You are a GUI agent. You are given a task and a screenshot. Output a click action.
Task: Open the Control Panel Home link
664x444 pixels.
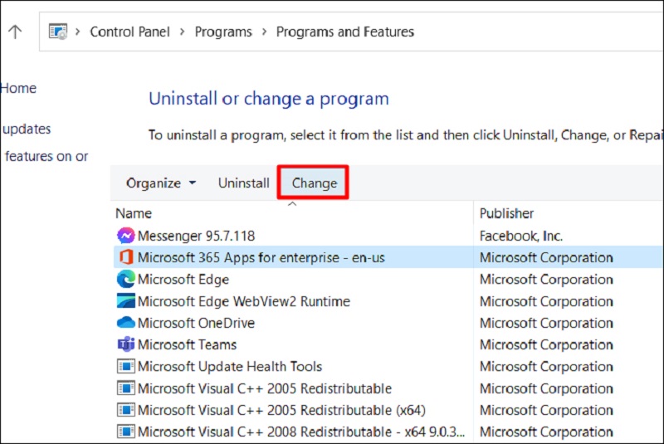[18, 88]
